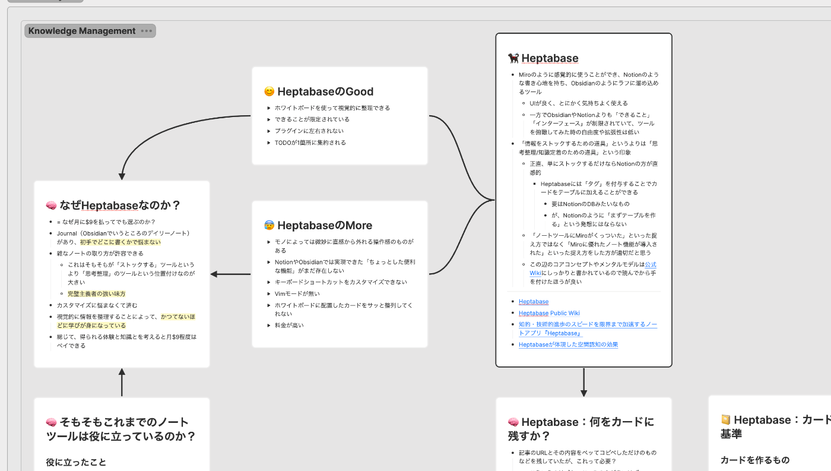Select the Knowledge Management section label
This screenshot has width=831, height=471.
(x=82, y=31)
